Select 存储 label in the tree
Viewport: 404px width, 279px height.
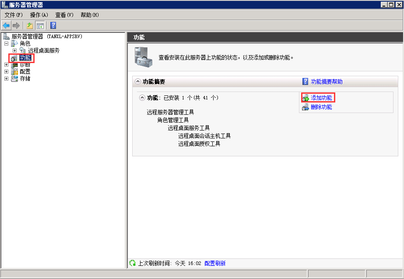[x=25, y=78]
